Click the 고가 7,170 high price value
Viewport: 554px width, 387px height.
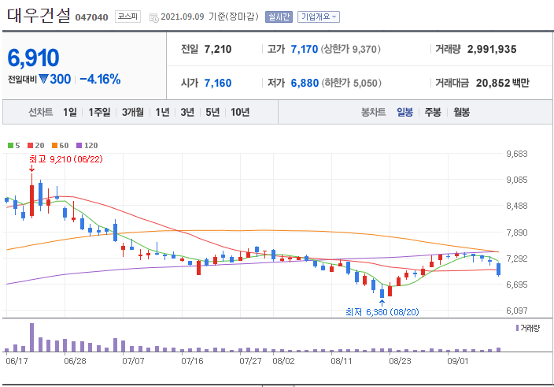pyautogui.click(x=305, y=49)
